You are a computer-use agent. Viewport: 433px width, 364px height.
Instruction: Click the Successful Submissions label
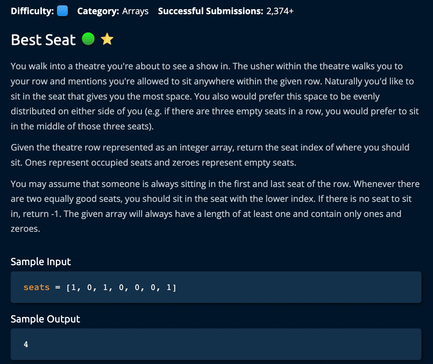point(211,11)
